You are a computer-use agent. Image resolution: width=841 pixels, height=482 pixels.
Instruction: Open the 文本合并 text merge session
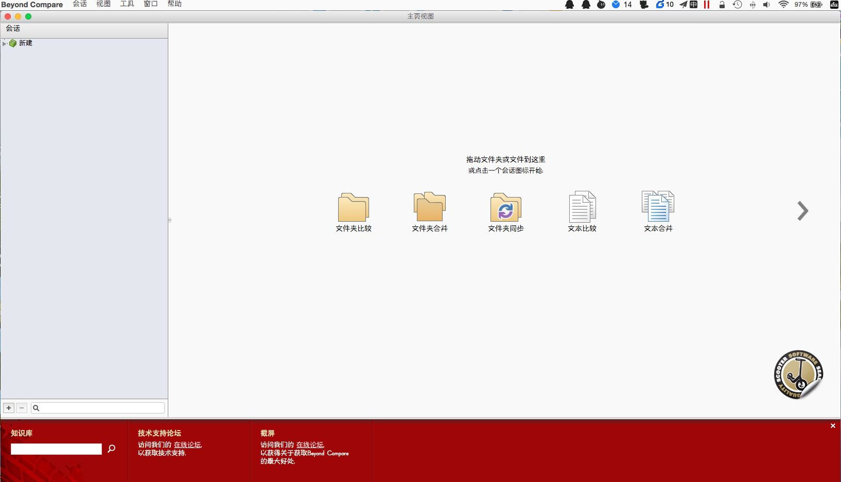658,212
